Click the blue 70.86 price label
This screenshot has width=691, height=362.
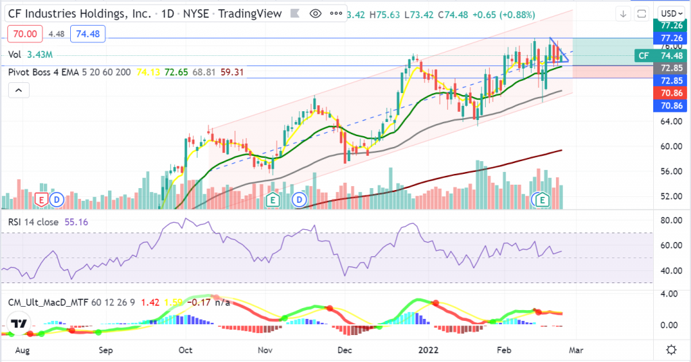tap(670, 106)
